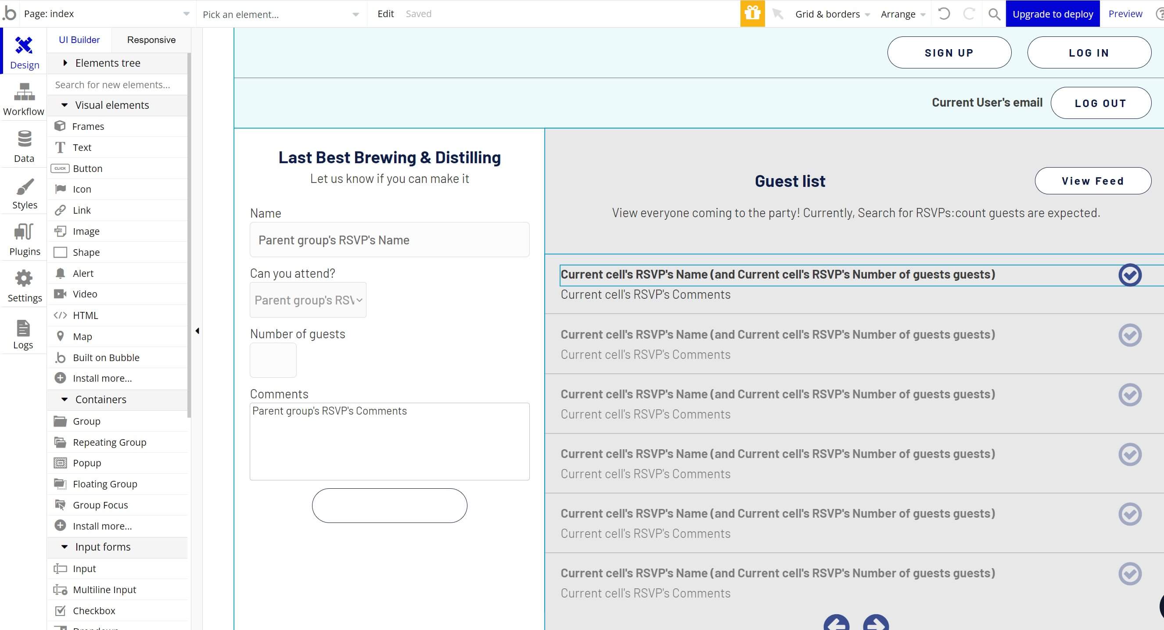1164x630 pixels.
Task: Open the Styles brush icon
Action: pyautogui.click(x=25, y=193)
